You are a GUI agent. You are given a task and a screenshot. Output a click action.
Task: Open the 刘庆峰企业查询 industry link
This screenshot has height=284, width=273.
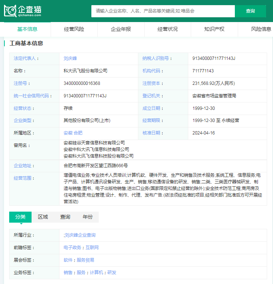coord(80,235)
